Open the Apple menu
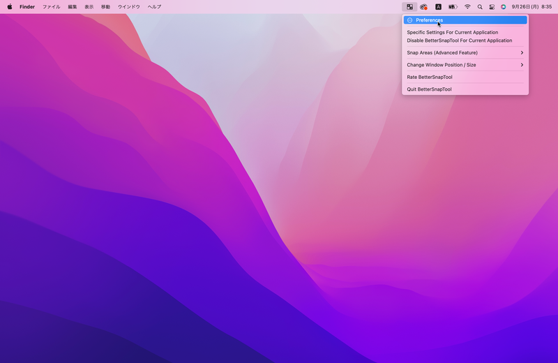558x363 pixels. [x=10, y=7]
